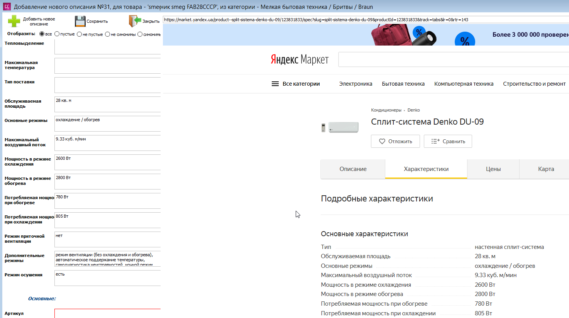
Task: Click the 'Добавить новое описание' button
Action: point(32,21)
